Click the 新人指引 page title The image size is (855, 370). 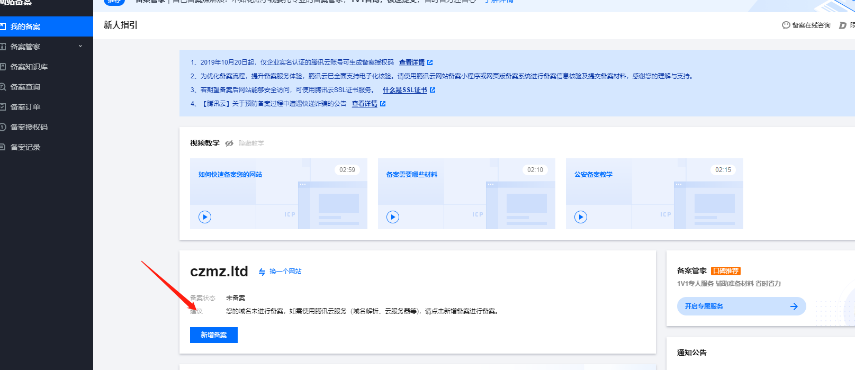(x=121, y=25)
